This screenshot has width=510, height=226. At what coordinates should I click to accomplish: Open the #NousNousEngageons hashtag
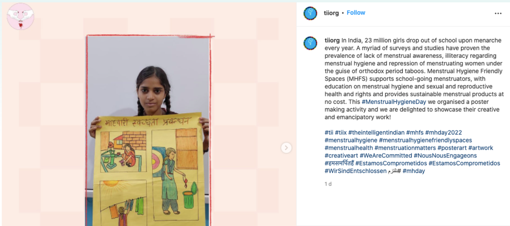(445, 156)
